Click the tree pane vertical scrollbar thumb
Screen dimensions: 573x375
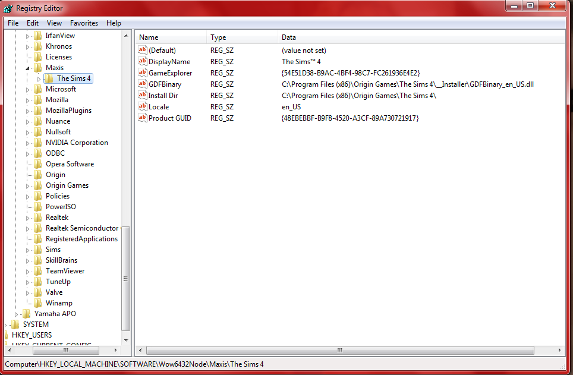(x=125, y=279)
